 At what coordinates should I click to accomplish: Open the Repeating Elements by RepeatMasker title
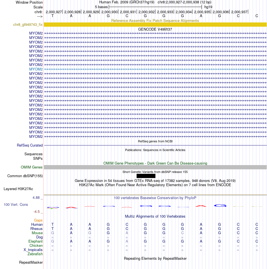click(155, 259)
